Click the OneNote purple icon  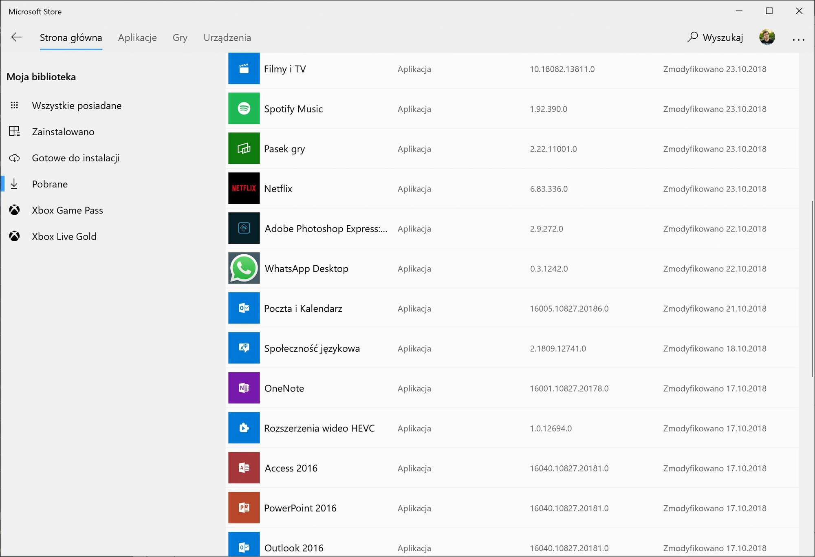(244, 388)
